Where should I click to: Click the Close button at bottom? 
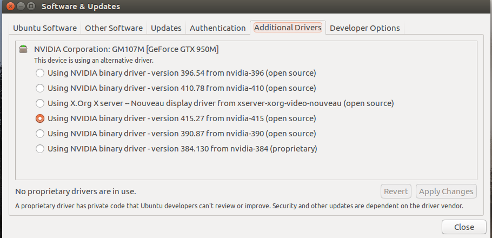coord(464,227)
